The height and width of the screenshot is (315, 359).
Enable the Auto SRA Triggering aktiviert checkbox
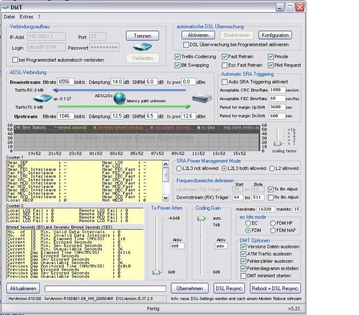click(x=224, y=82)
